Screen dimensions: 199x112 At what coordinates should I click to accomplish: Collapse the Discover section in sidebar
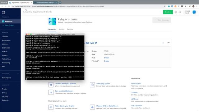point(18,74)
